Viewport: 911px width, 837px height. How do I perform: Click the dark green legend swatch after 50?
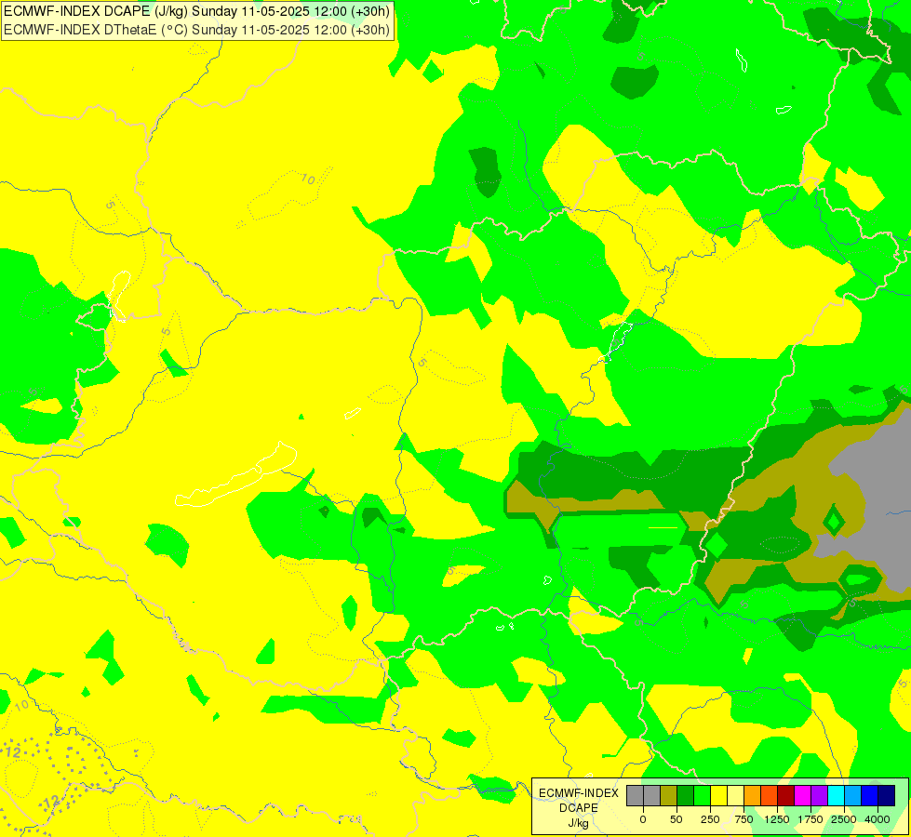click(685, 795)
